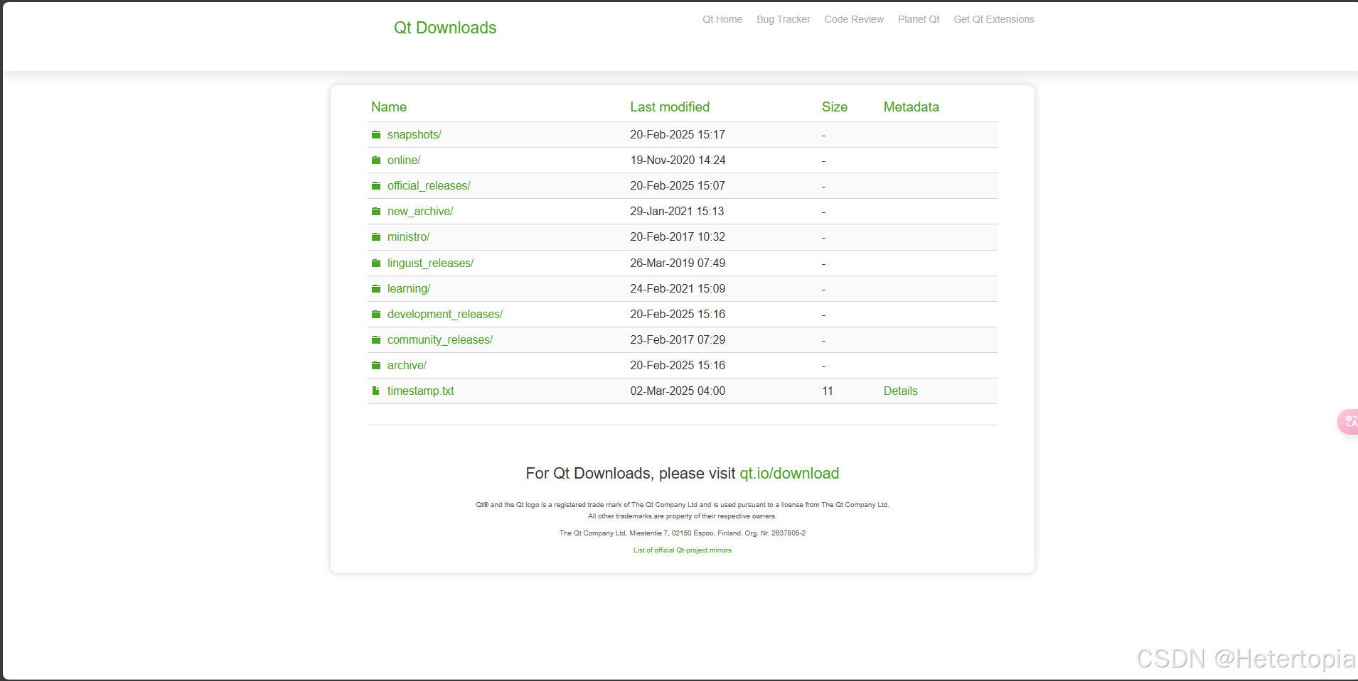Visit Planet Qt

pos(919,19)
